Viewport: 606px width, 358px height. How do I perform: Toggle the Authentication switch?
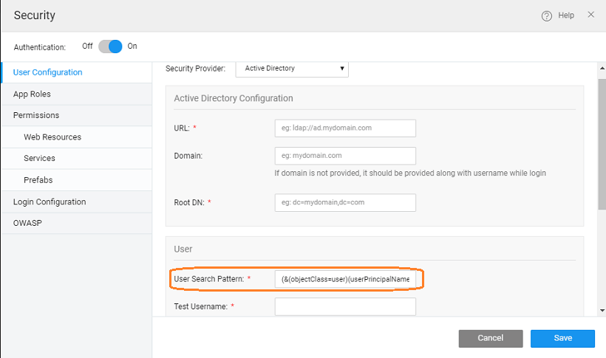pyautogui.click(x=110, y=47)
